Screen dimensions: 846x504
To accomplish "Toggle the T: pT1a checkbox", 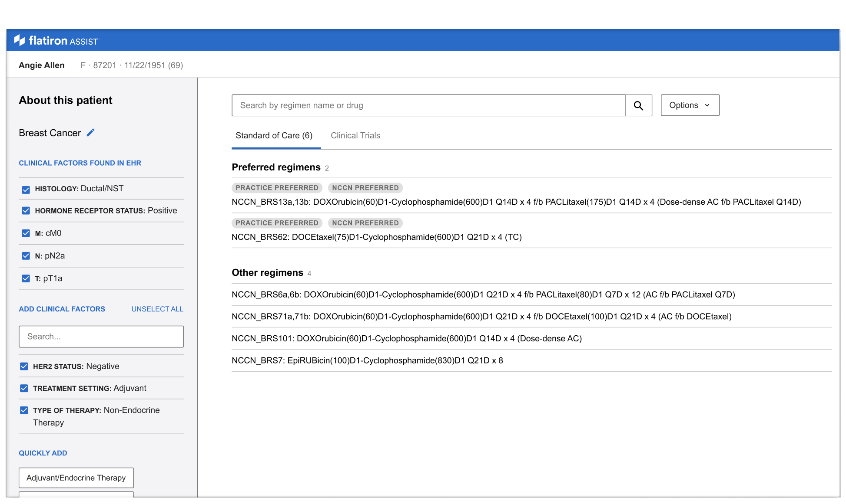I will [x=26, y=278].
